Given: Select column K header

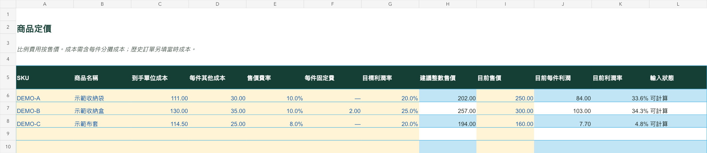Looking at the screenshot, I should click(x=621, y=4).
